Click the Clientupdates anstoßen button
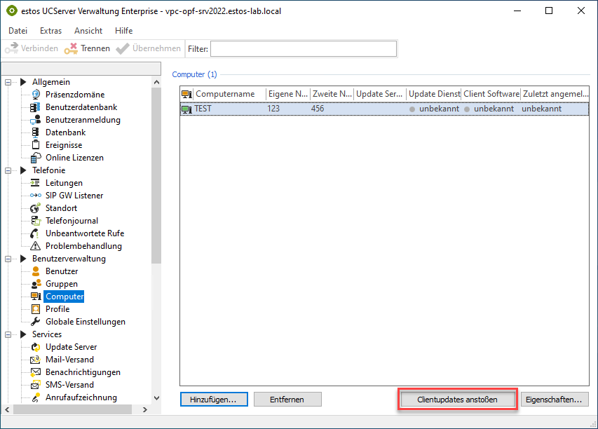Screen dimensions: 598x429 tap(457, 400)
